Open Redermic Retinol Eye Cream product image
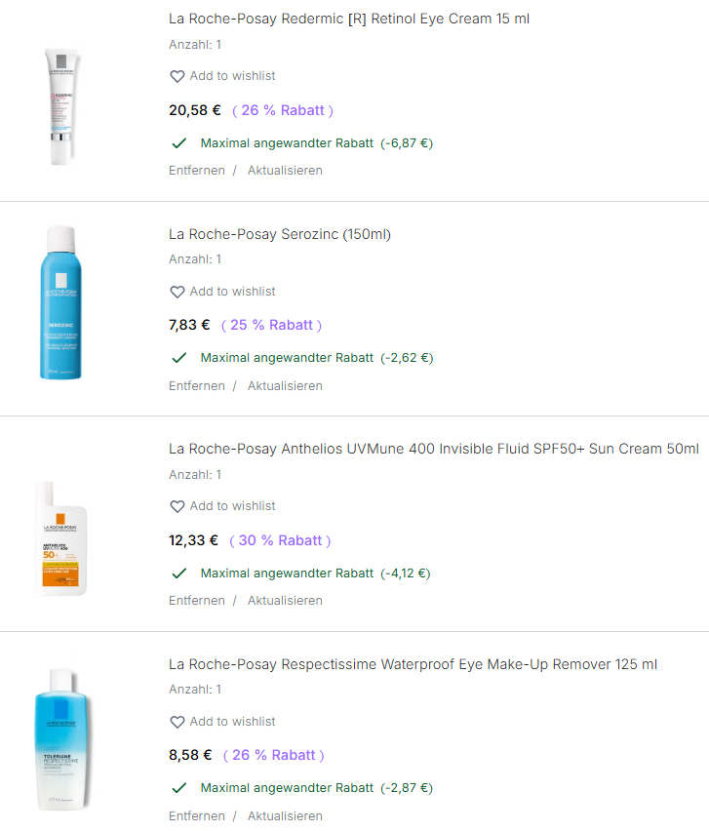The height and width of the screenshot is (831, 709). pos(60,105)
